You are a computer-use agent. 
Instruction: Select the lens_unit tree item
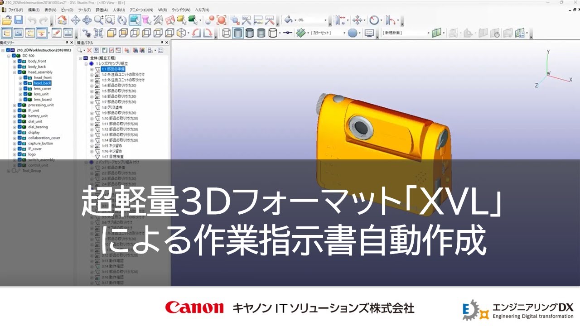click(42, 94)
